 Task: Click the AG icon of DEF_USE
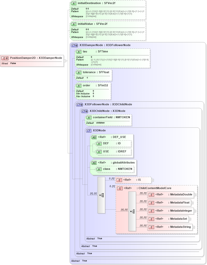point(94,137)
